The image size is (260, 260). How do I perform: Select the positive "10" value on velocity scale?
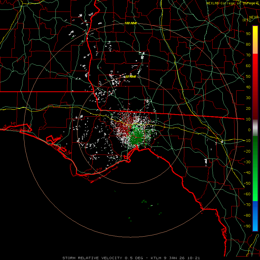(x=248, y=119)
